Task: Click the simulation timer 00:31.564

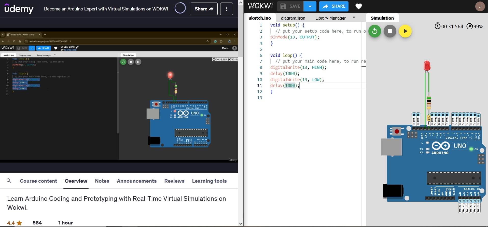Action: [449, 26]
